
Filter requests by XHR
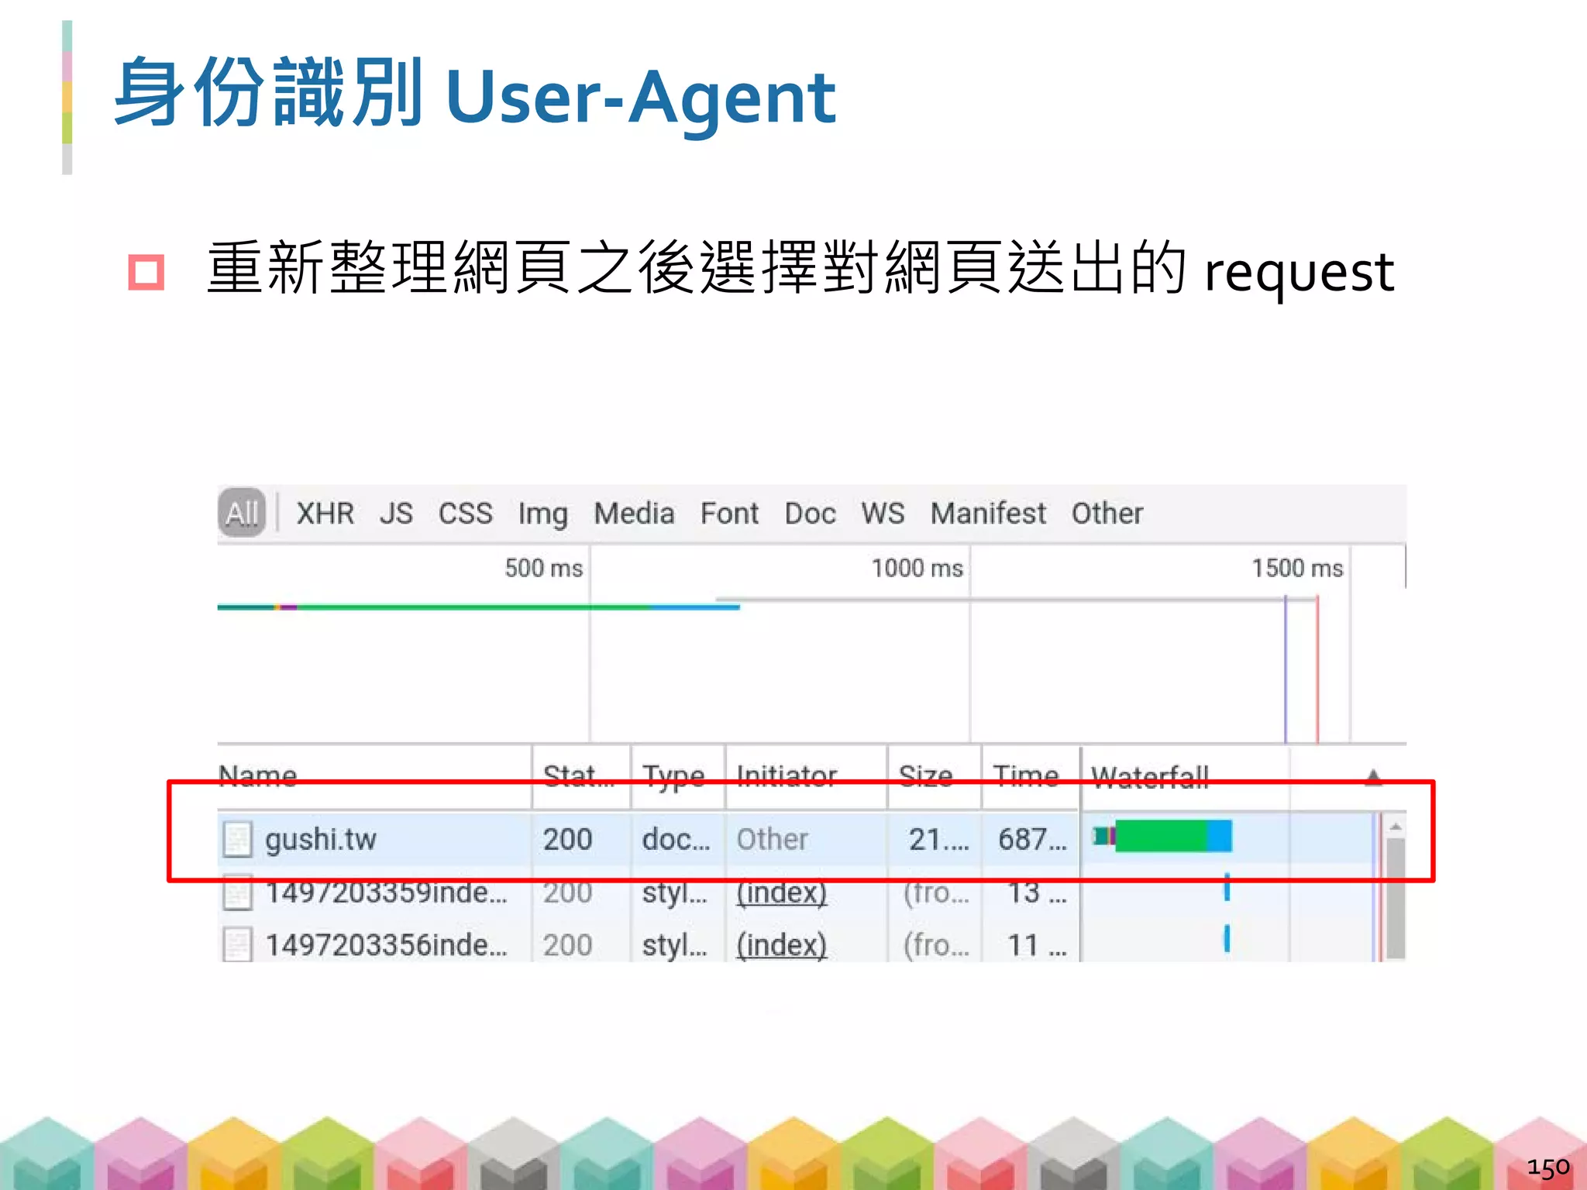click(325, 513)
